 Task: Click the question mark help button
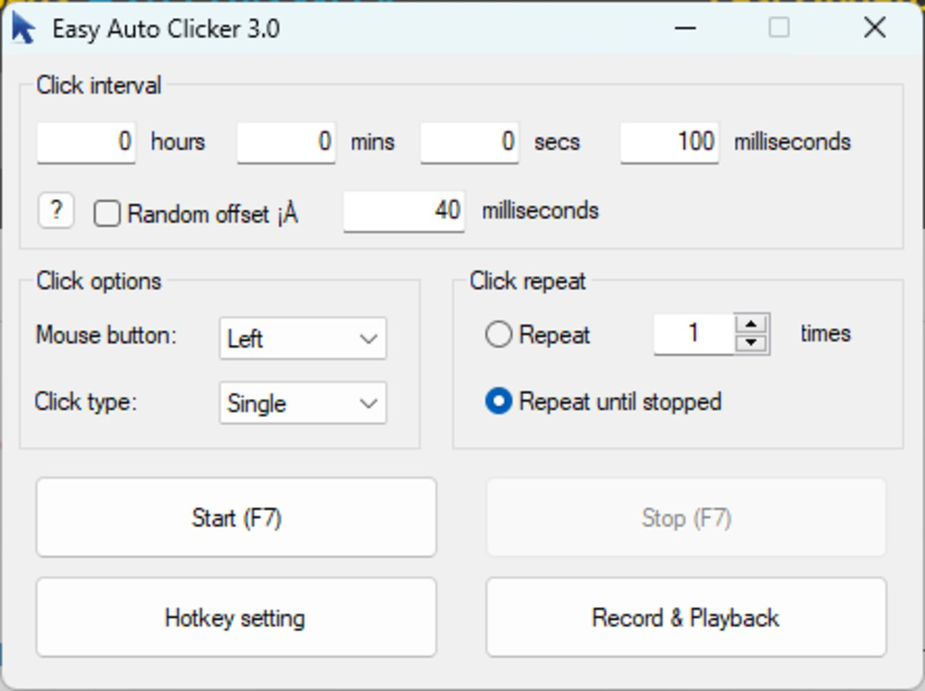click(55, 209)
